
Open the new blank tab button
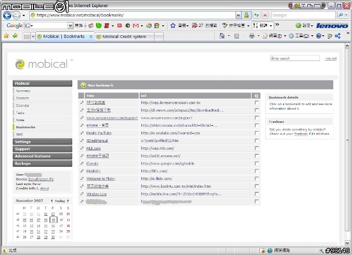159,36
